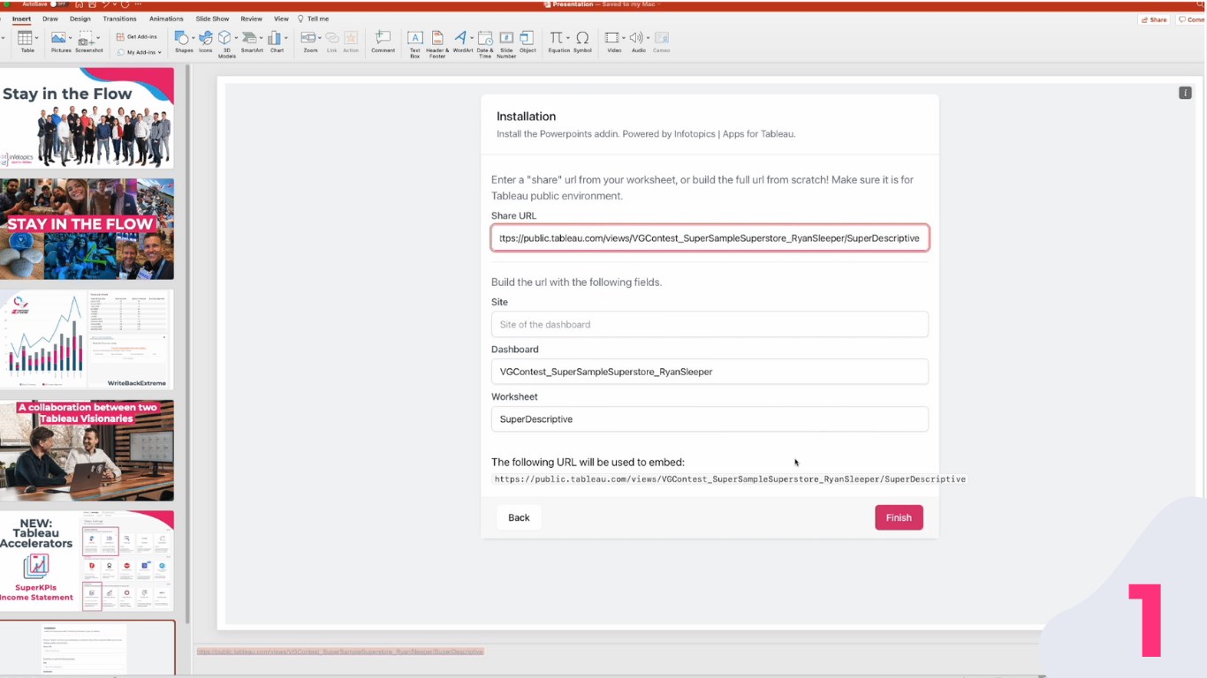The width and height of the screenshot is (1207, 678).
Task: Insert a Text Box
Action: click(x=414, y=43)
